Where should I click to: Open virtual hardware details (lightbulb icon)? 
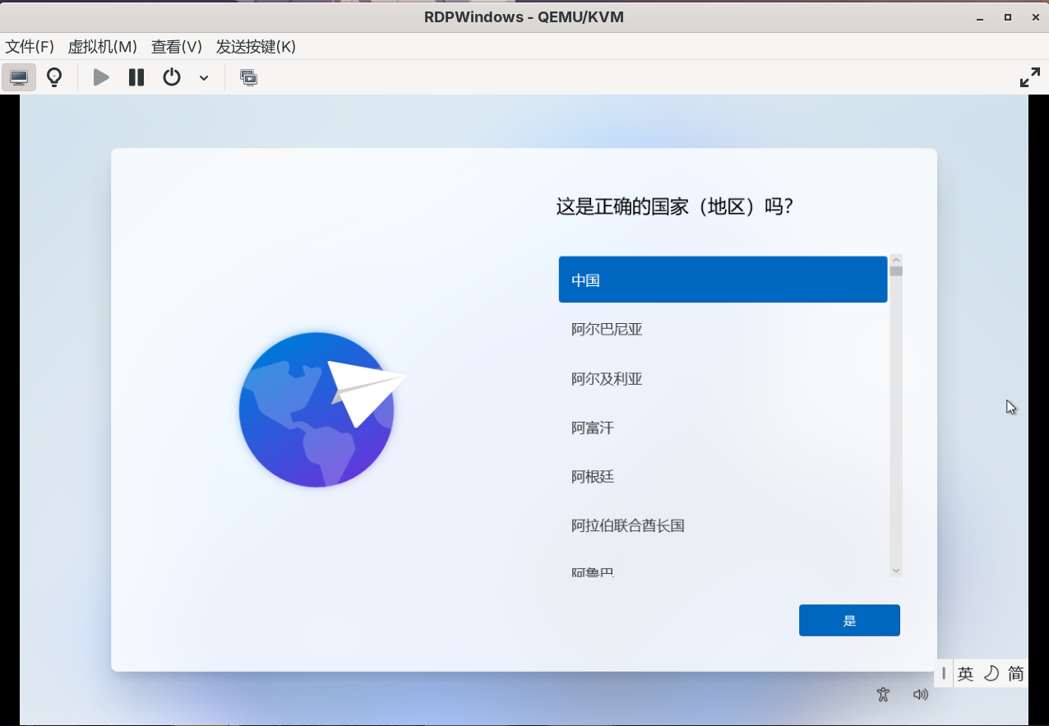coord(54,77)
